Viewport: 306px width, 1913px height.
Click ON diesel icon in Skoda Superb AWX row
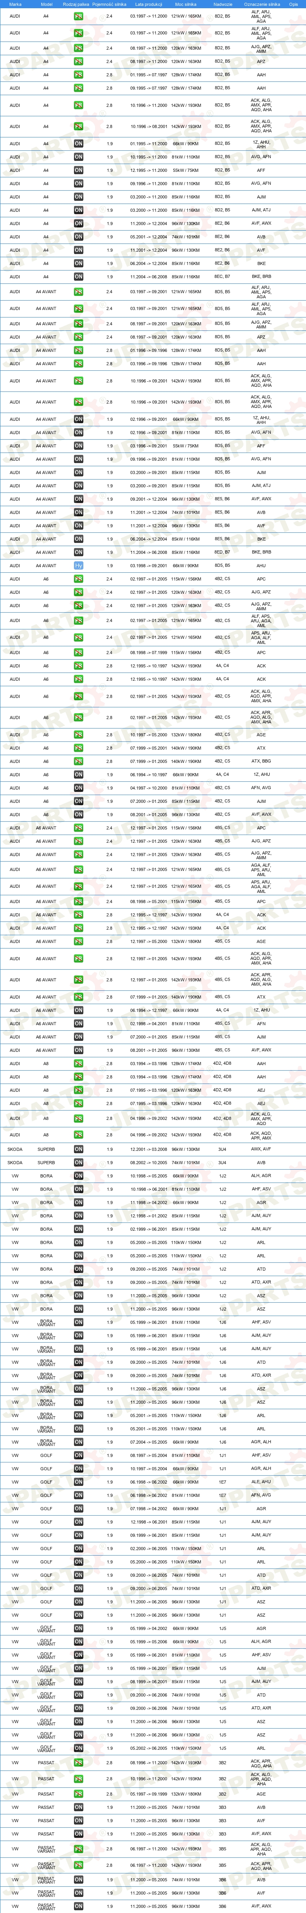click(79, 1150)
